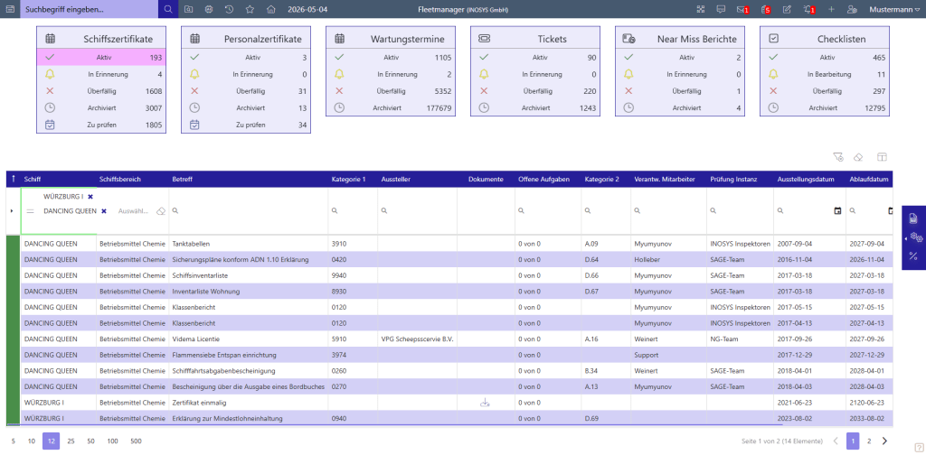This screenshot has height=455, width=926.
Task: Select page size 25
Action: pyautogui.click(x=71, y=441)
